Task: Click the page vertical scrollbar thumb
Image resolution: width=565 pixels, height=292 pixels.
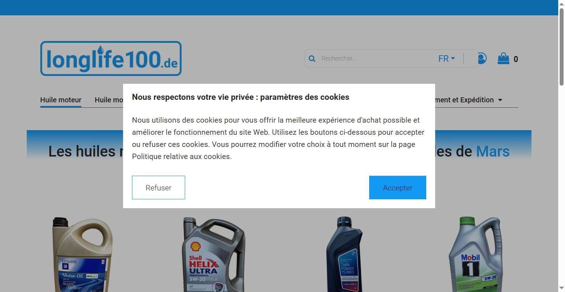Action: [x=561, y=46]
